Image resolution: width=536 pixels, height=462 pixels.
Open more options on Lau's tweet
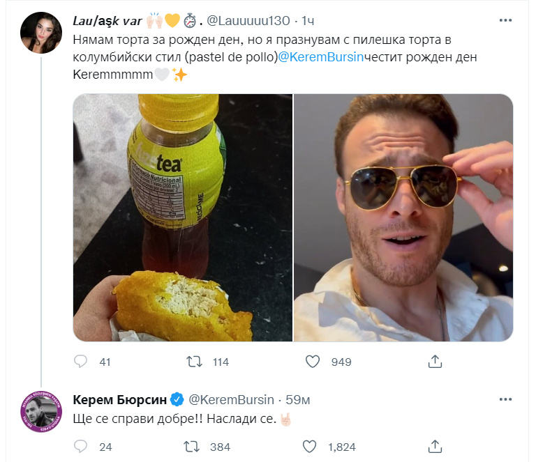click(x=505, y=19)
